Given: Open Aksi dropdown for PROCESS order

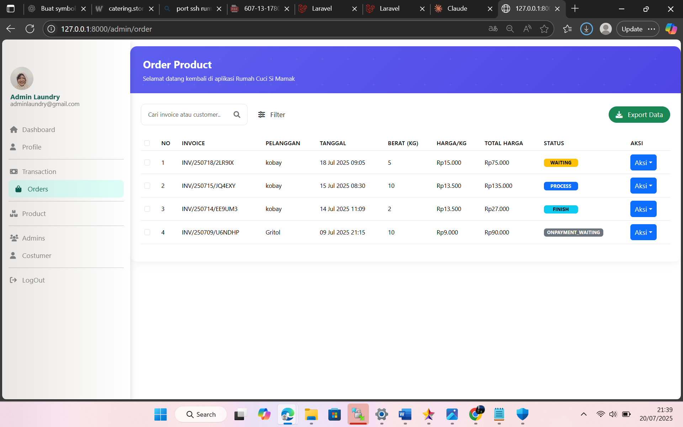Looking at the screenshot, I should [x=643, y=186].
